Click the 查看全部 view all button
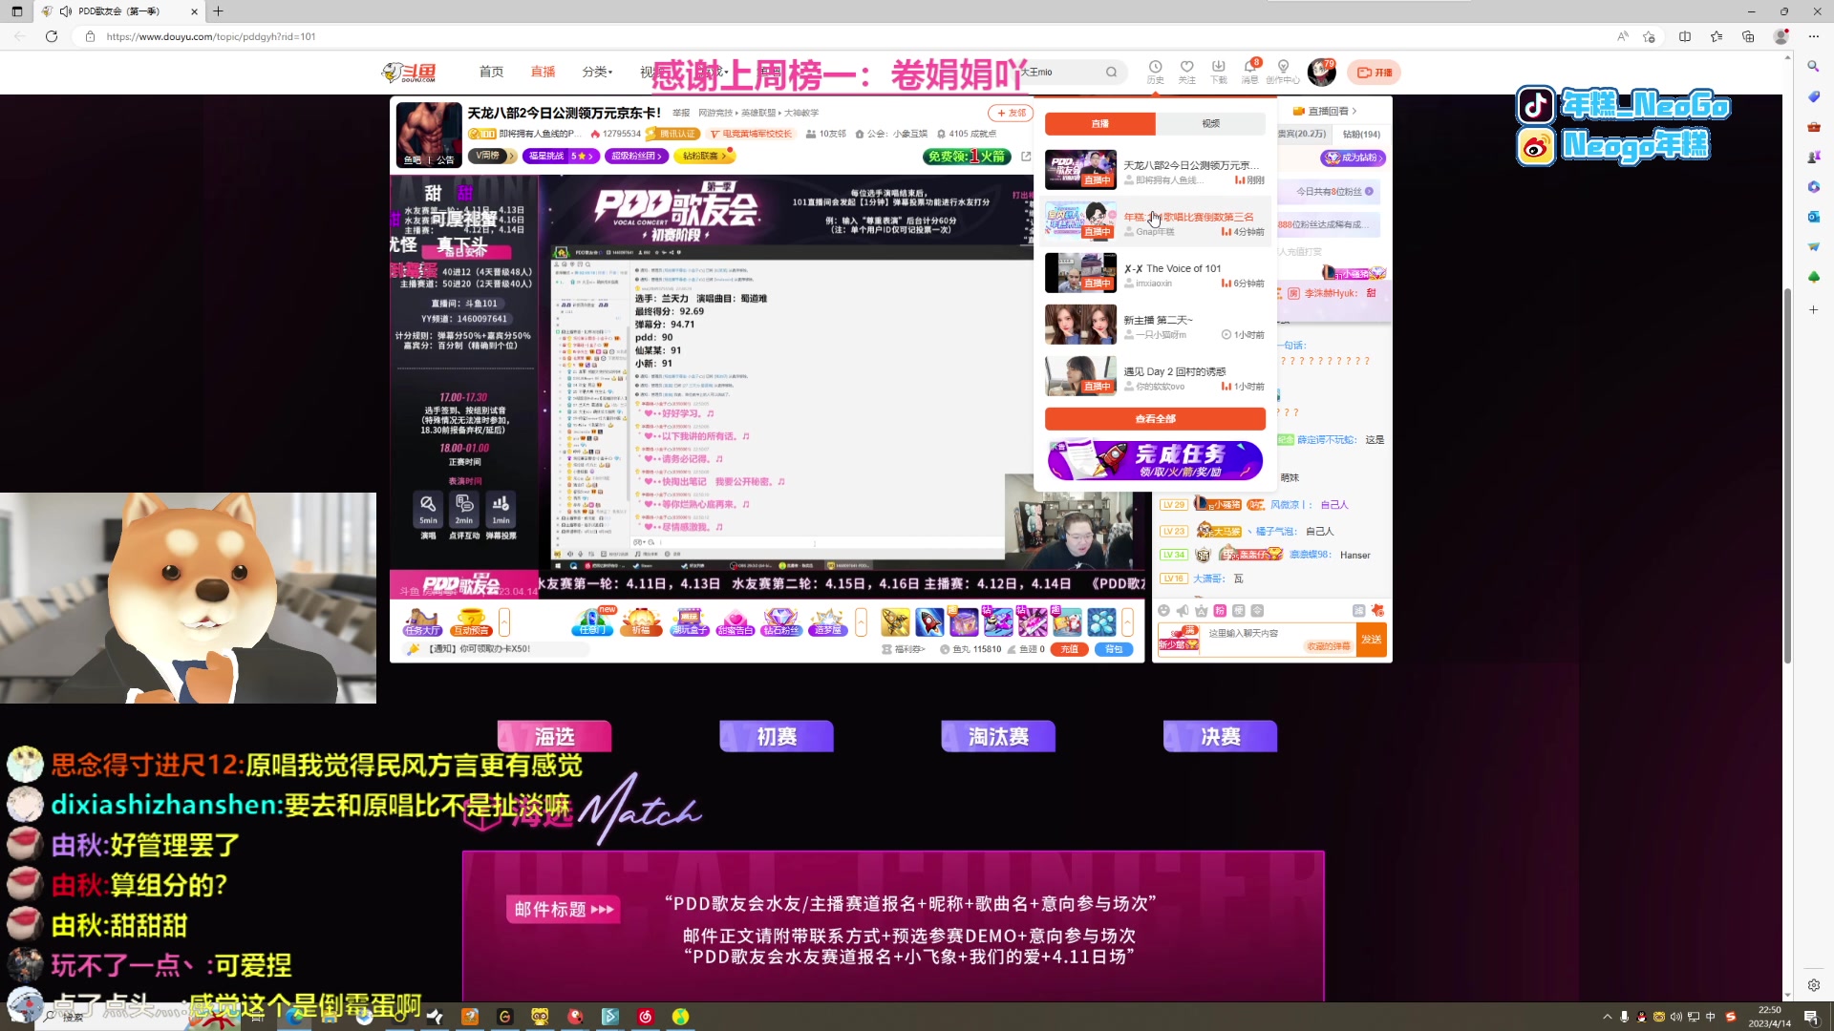The image size is (1834, 1031). [x=1155, y=419]
